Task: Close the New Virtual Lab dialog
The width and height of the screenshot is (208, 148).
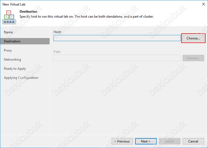Action: click(204, 4)
